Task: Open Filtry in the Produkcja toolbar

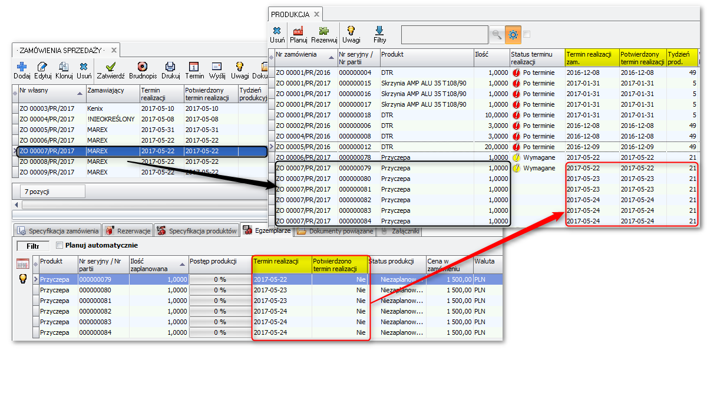Action: pyautogui.click(x=379, y=31)
